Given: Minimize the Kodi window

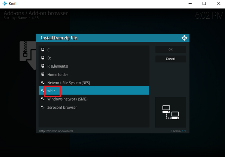Looking at the screenshot, I should [190, 4].
